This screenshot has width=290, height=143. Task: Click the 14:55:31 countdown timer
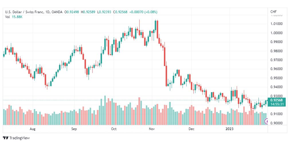[276, 104]
